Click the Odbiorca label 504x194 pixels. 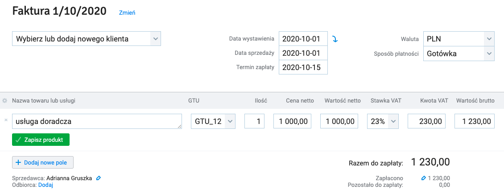pyautogui.click(x=25, y=185)
